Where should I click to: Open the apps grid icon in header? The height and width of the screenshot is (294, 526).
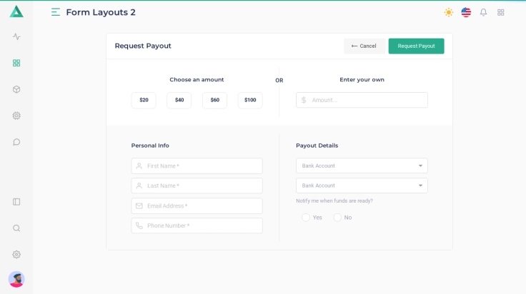(x=500, y=12)
